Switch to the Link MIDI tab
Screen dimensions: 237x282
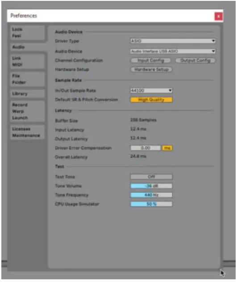28,61
